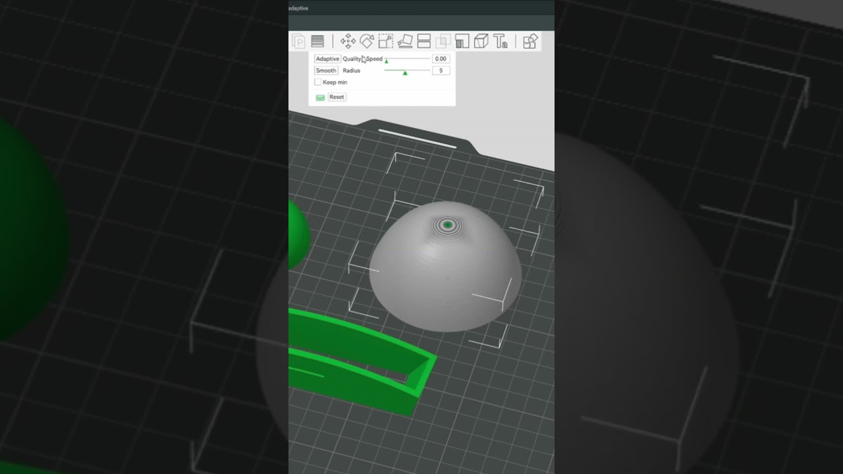Select the Lay on Face tool
Image resolution: width=843 pixels, height=474 pixels.
405,41
